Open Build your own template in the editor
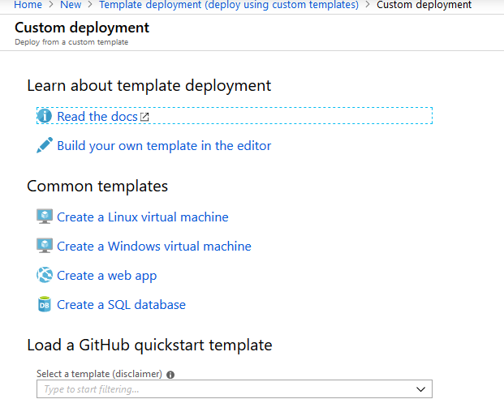Image resolution: width=504 pixels, height=412 pixels. 164,146
